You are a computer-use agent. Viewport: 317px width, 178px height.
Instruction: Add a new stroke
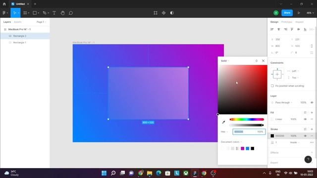[312, 129]
